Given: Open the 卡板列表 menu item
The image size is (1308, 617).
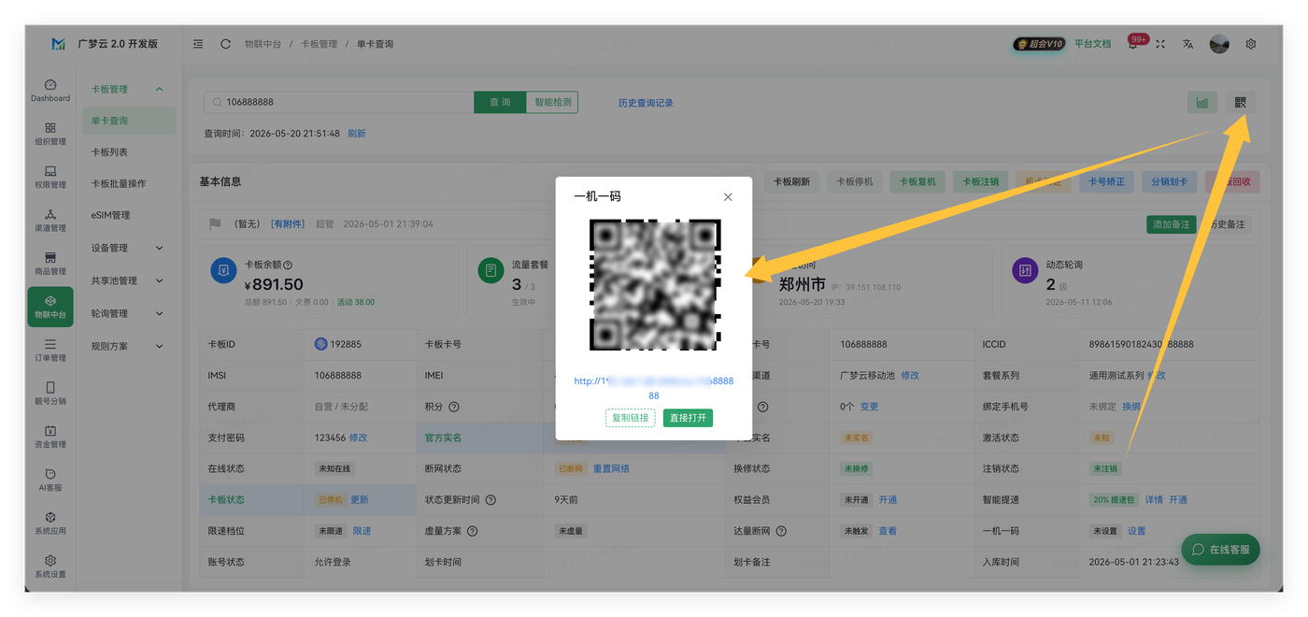Looking at the screenshot, I should point(109,152).
